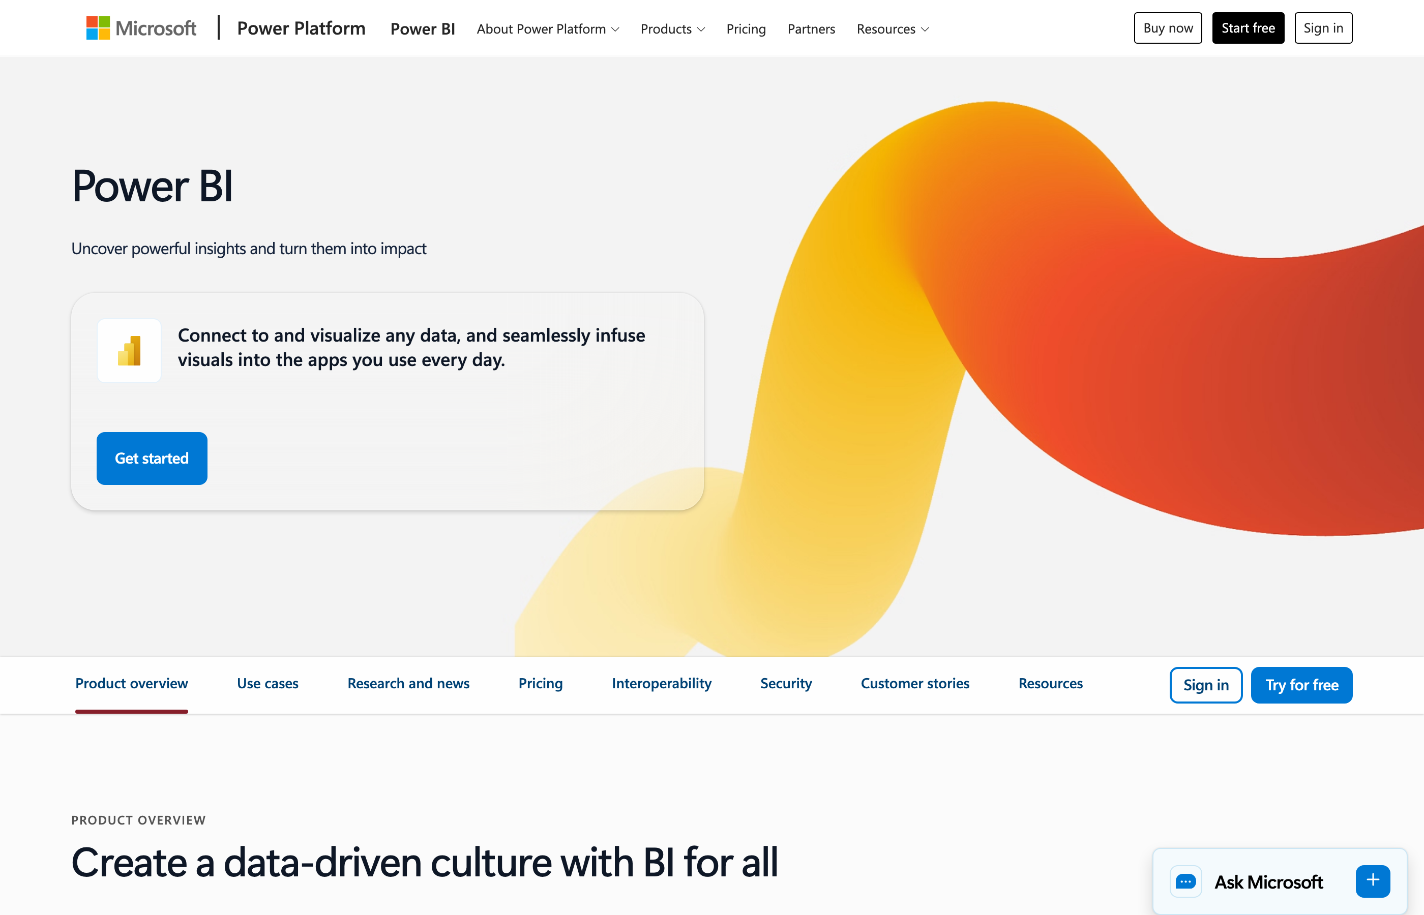Click the Ask Microsoft label
This screenshot has height=915, width=1424.
[1268, 882]
